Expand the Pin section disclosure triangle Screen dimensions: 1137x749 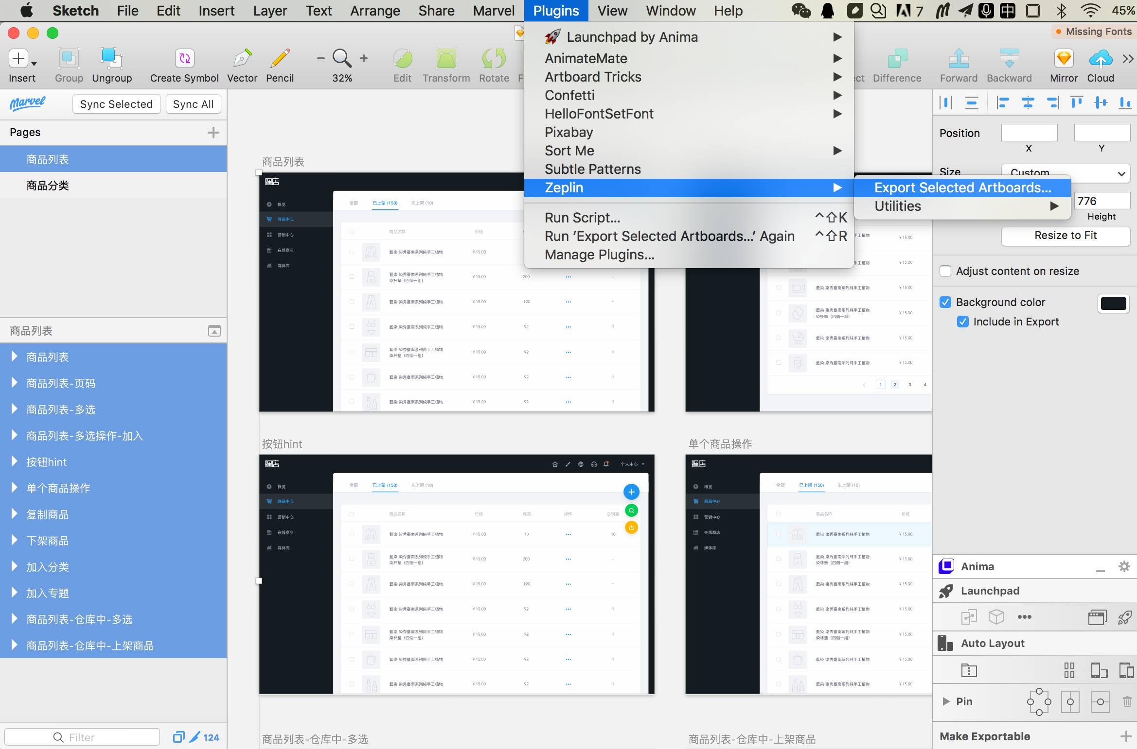tap(945, 701)
